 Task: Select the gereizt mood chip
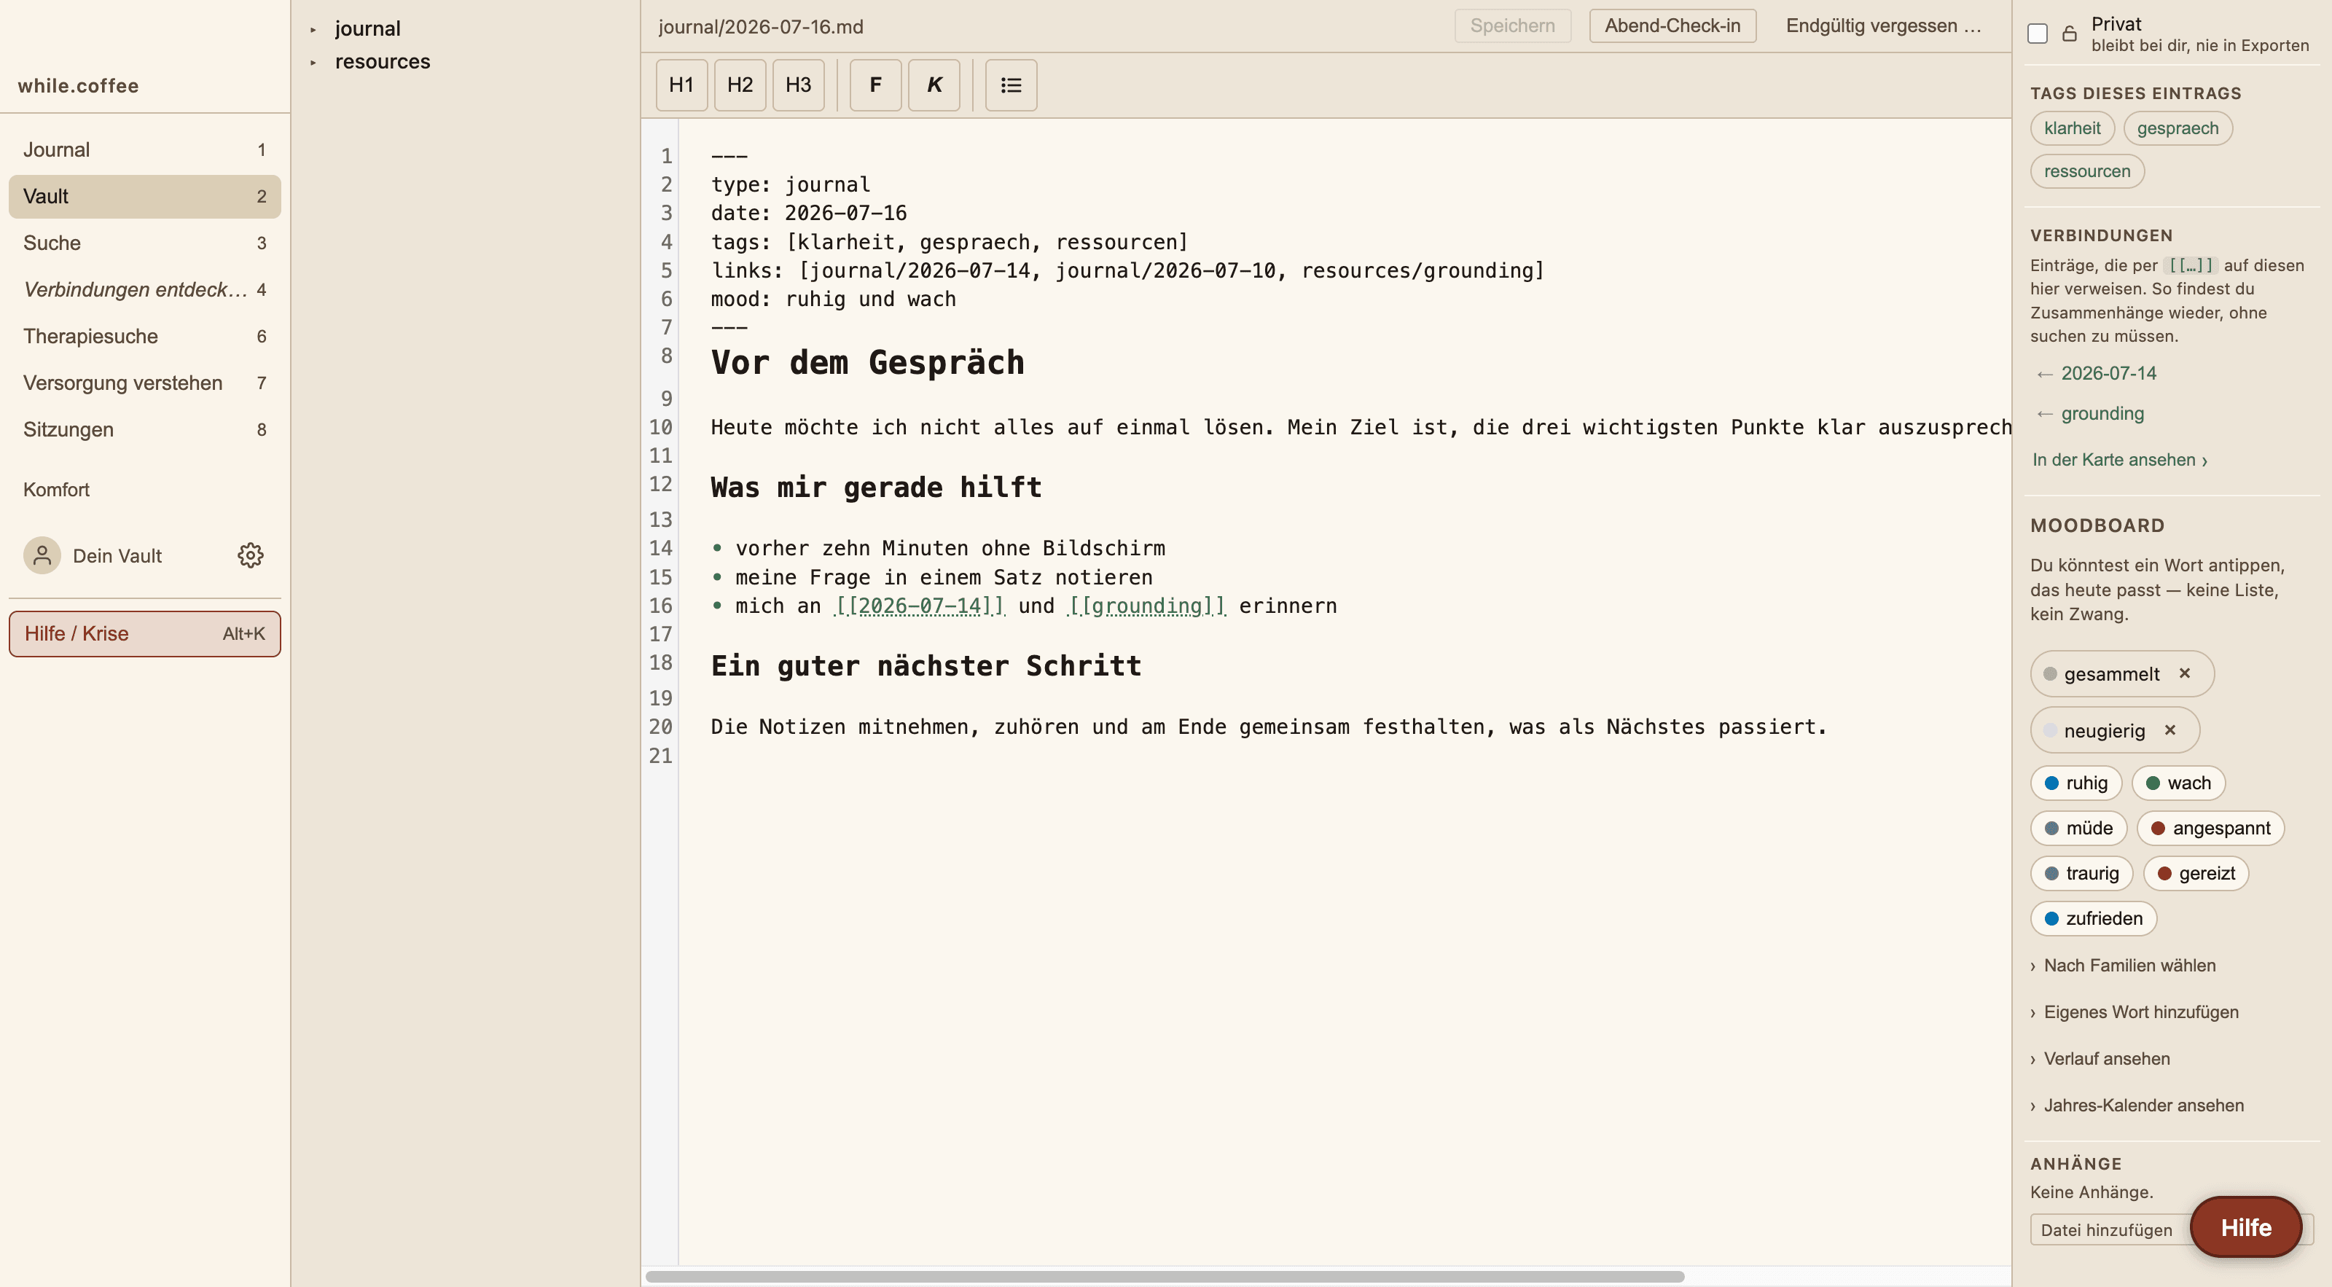(x=2196, y=873)
